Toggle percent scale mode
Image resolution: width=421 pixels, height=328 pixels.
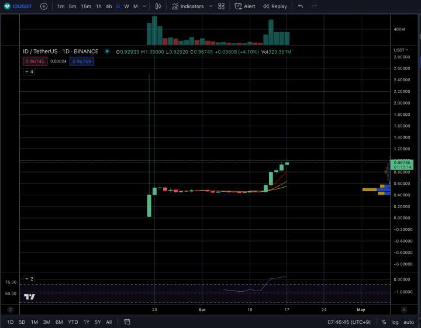384,322
